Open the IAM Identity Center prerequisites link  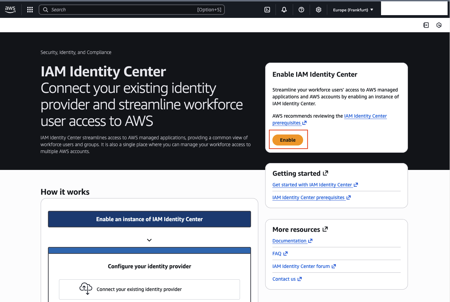coord(365,116)
